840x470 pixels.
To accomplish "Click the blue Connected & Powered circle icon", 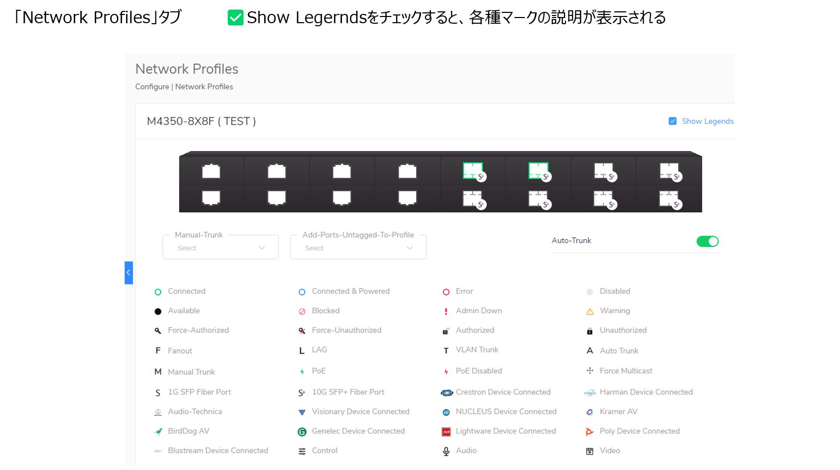I will point(302,292).
